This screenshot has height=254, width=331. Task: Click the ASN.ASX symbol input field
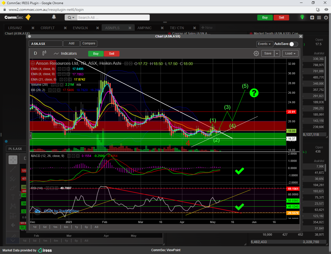pyautogui.click(x=46, y=44)
